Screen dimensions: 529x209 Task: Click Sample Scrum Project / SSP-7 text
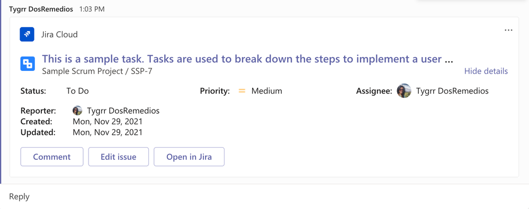(x=97, y=71)
